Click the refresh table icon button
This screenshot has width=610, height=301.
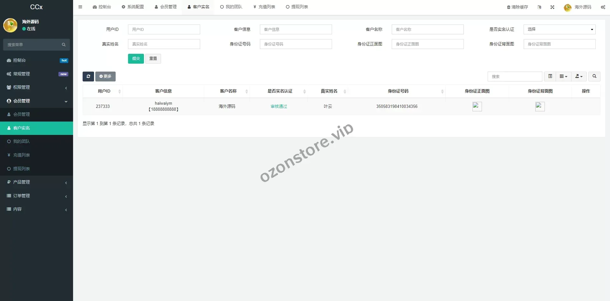pos(88,76)
